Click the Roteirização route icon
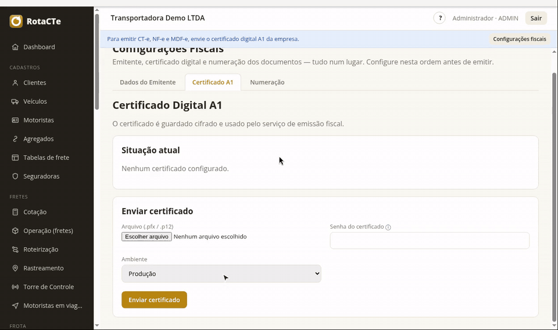This screenshot has height=330, width=558. pos(15,249)
